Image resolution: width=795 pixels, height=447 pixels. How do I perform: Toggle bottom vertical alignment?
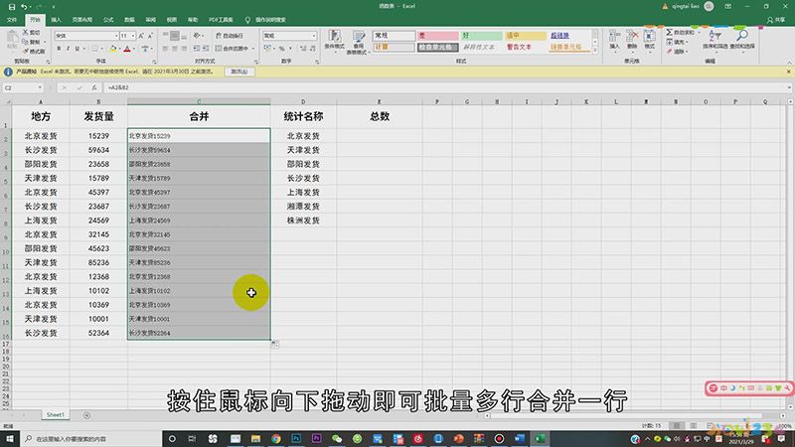coord(184,36)
